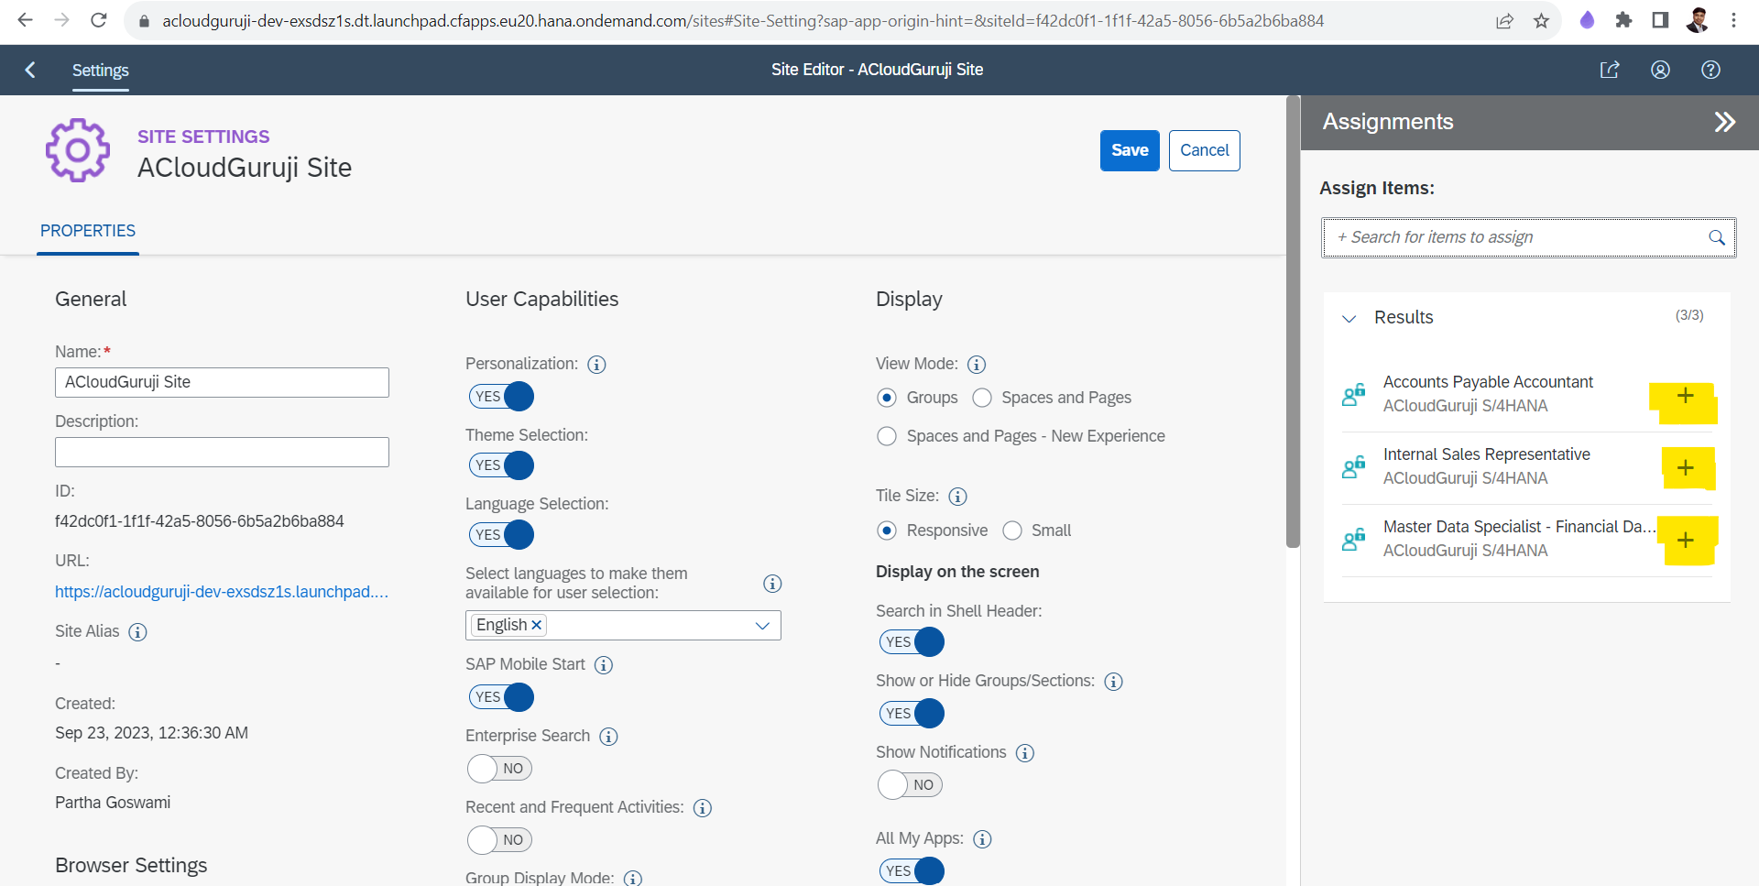Switch to the PROPERTIES tab
This screenshot has width=1759, height=886.
pyautogui.click(x=88, y=231)
